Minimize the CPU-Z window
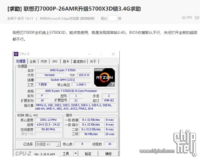200x160 pixels. coord(89,54)
